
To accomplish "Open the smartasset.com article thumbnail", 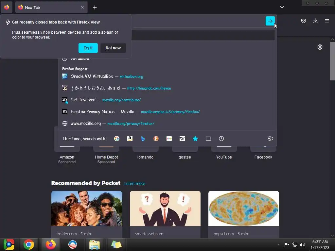I will pos(165,209).
